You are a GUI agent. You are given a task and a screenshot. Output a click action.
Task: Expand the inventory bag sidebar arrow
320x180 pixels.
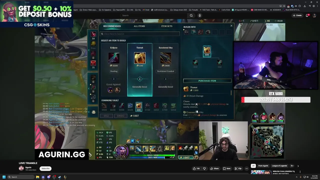click(89, 112)
